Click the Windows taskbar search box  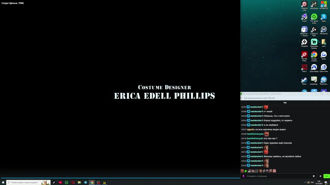(28, 182)
